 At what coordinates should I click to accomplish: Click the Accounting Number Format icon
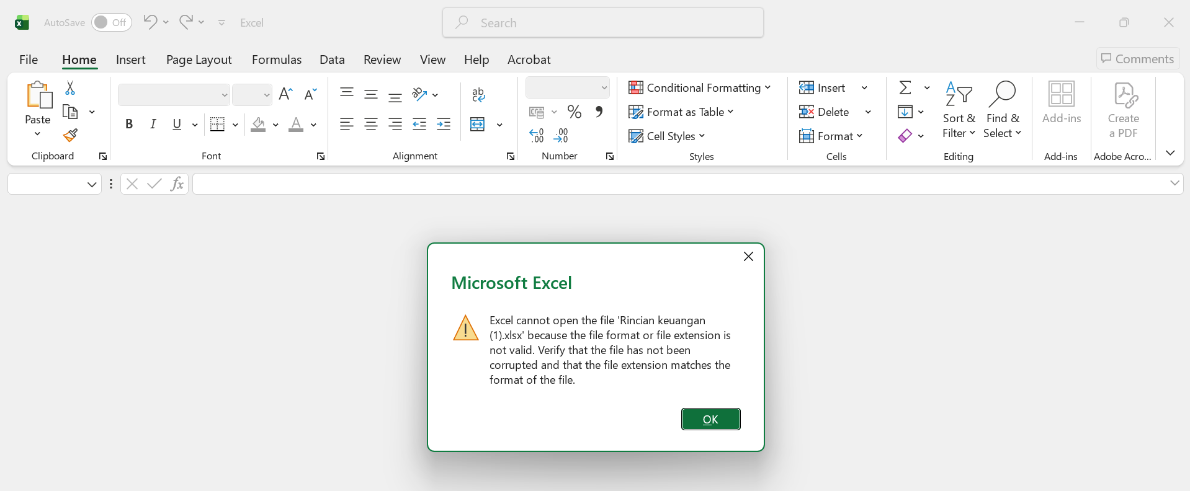(537, 112)
